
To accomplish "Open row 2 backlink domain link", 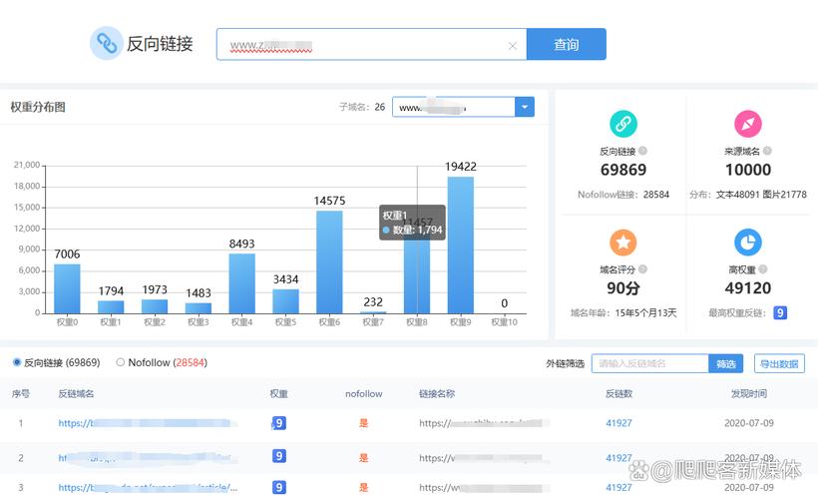I will tap(148, 458).
